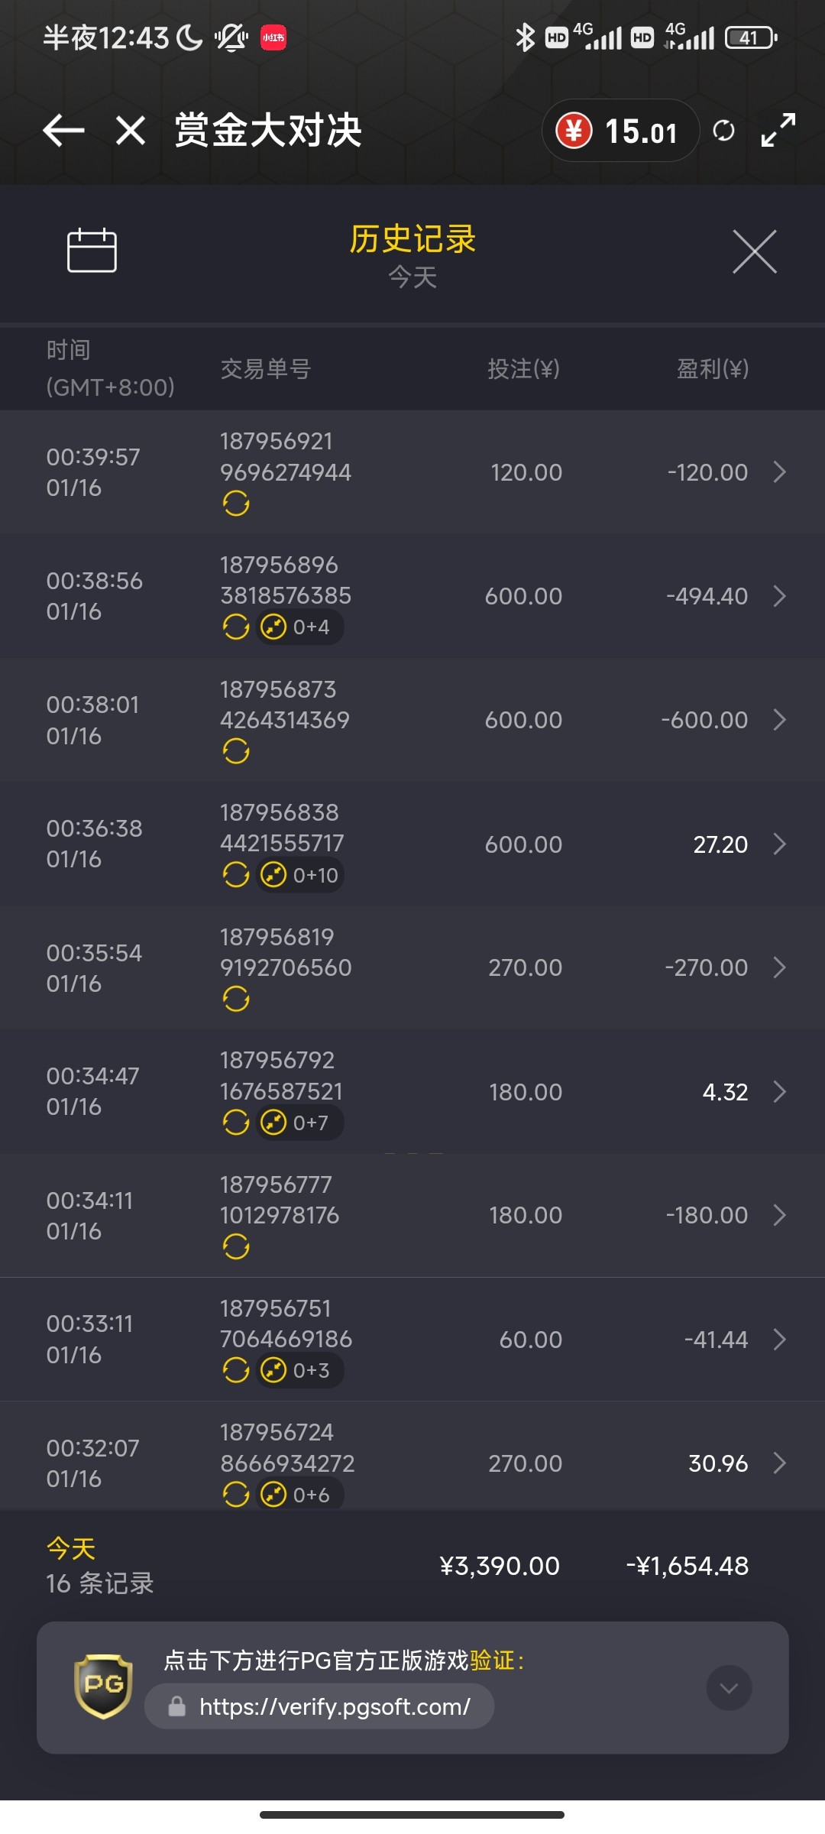The image size is (825, 1834).
Task: Tap the 0+10 free spin badge
Action: 300,875
